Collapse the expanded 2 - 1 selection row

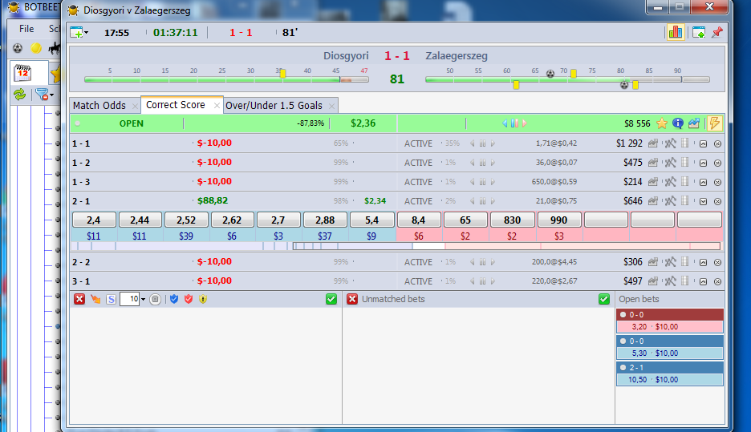point(703,201)
